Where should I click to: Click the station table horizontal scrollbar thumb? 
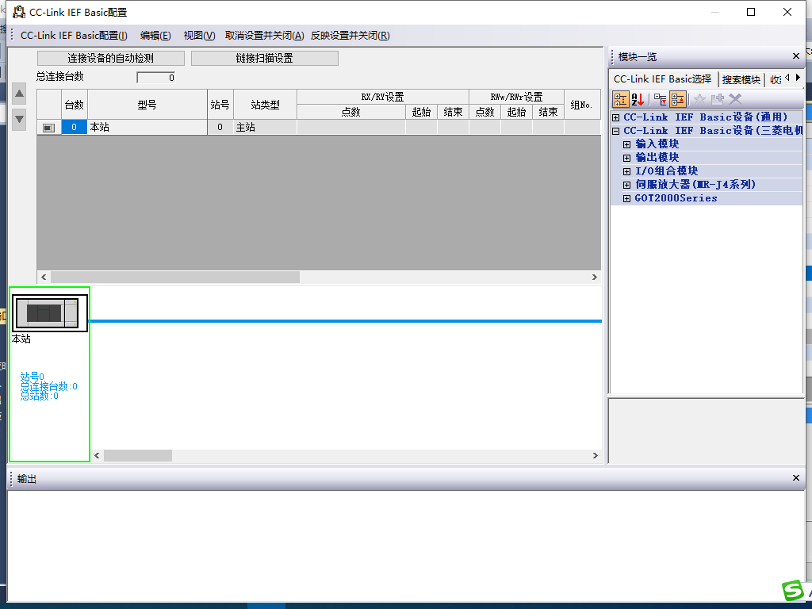pos(175,278)
